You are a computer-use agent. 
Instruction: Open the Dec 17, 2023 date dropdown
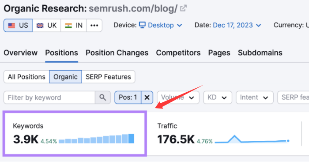point(237,25)
